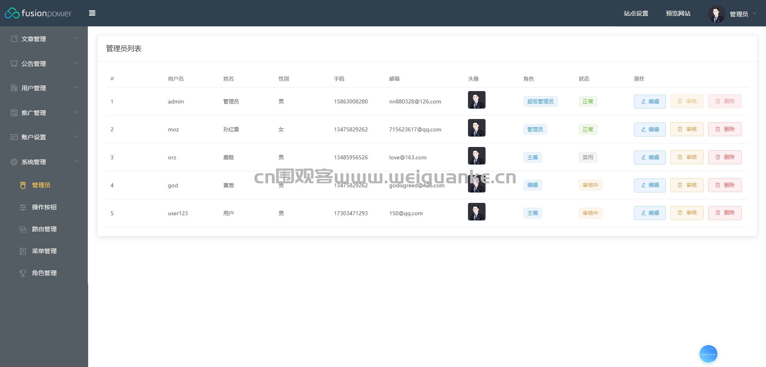Click the fusionpower logo
This screenshot has width=766, height=367.
click(38, 13)
